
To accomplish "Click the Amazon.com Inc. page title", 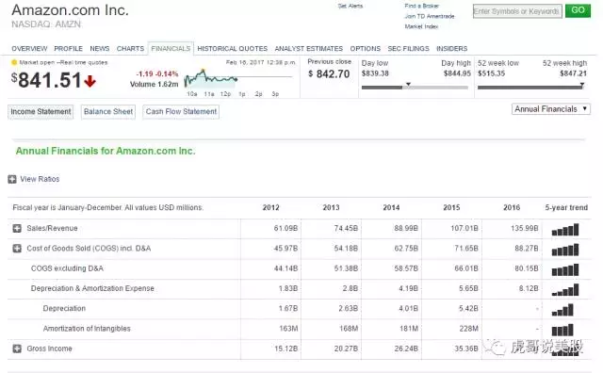I will (x=70, y=10).
